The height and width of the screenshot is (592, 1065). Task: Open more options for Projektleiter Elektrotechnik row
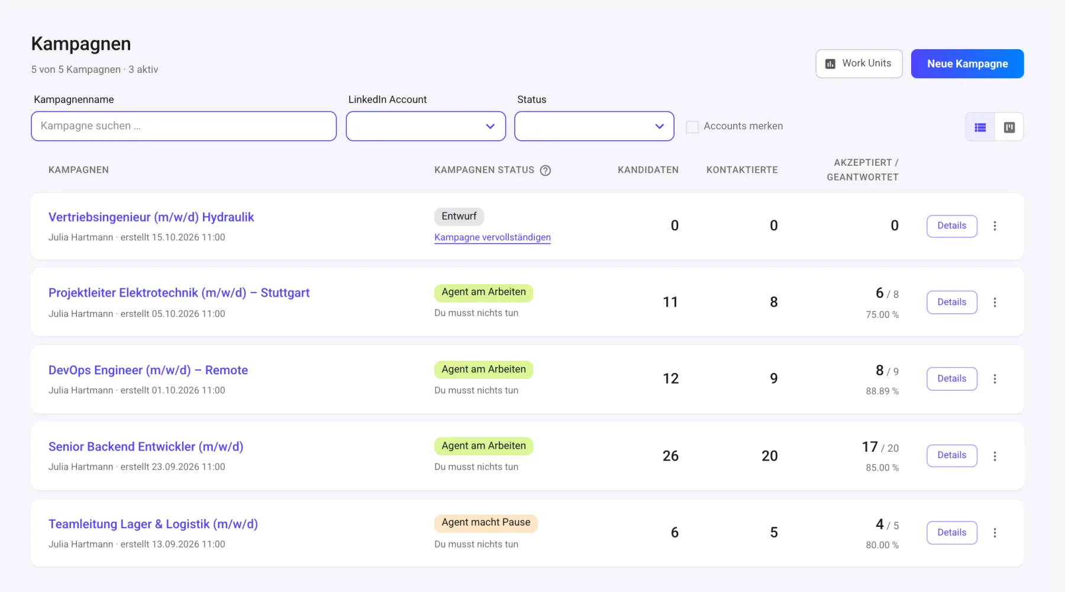pos(995,303)
